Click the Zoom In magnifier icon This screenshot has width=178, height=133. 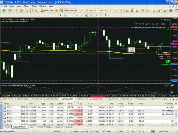(x=143, y=10)
